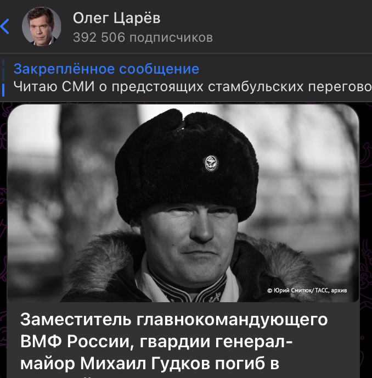Open the black-and-white post photo

(183, 203)
